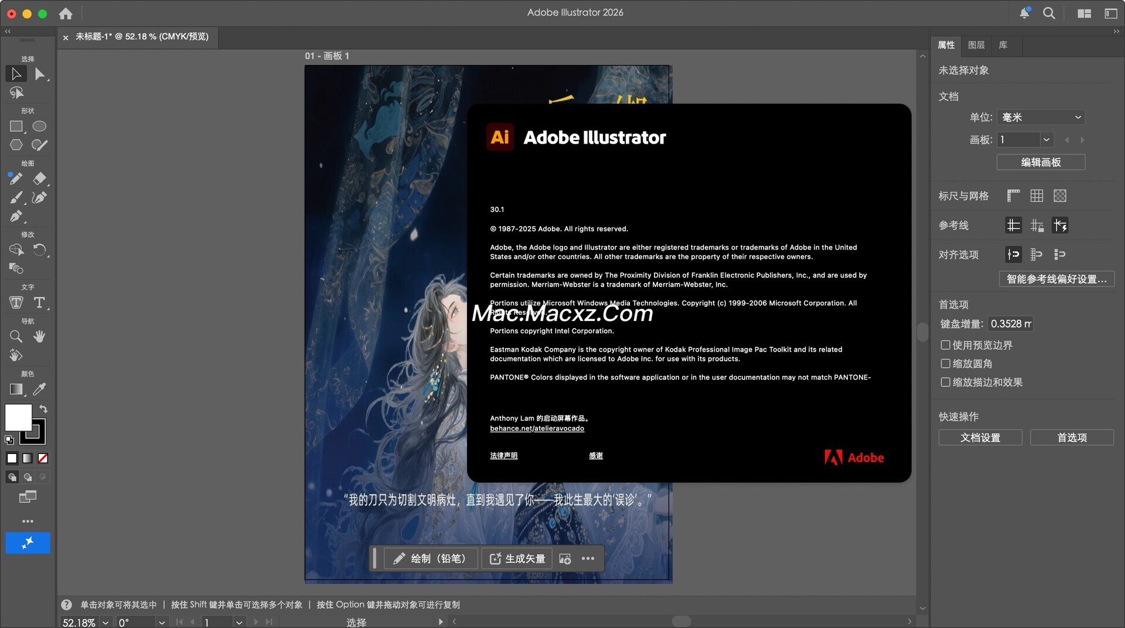Check 缩放描边和效果 option

(x=945, y=382)
